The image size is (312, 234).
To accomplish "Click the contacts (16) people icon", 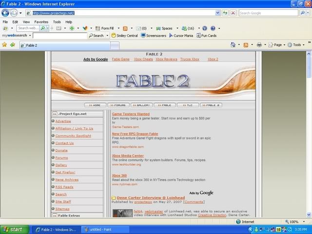I will (184, 28).
